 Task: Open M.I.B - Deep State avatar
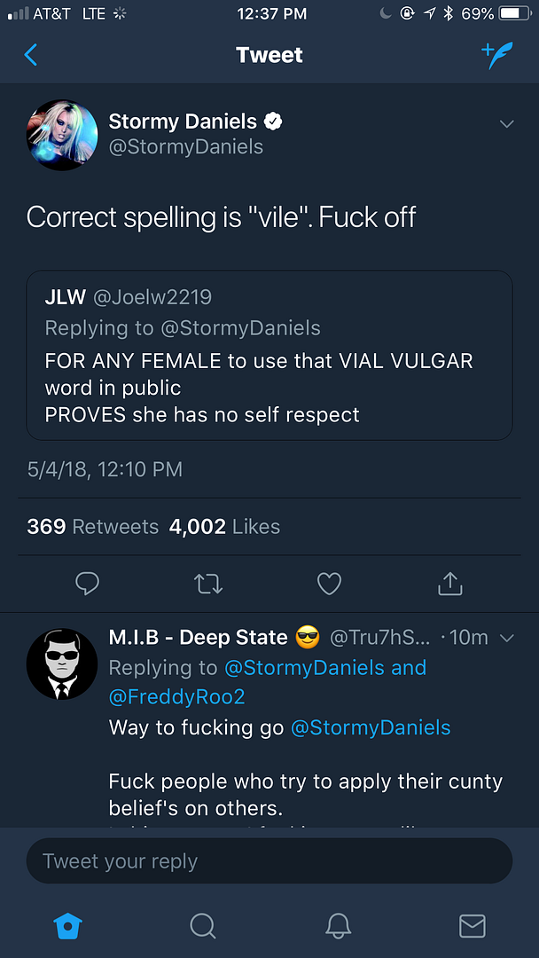[x=62, y=664]
